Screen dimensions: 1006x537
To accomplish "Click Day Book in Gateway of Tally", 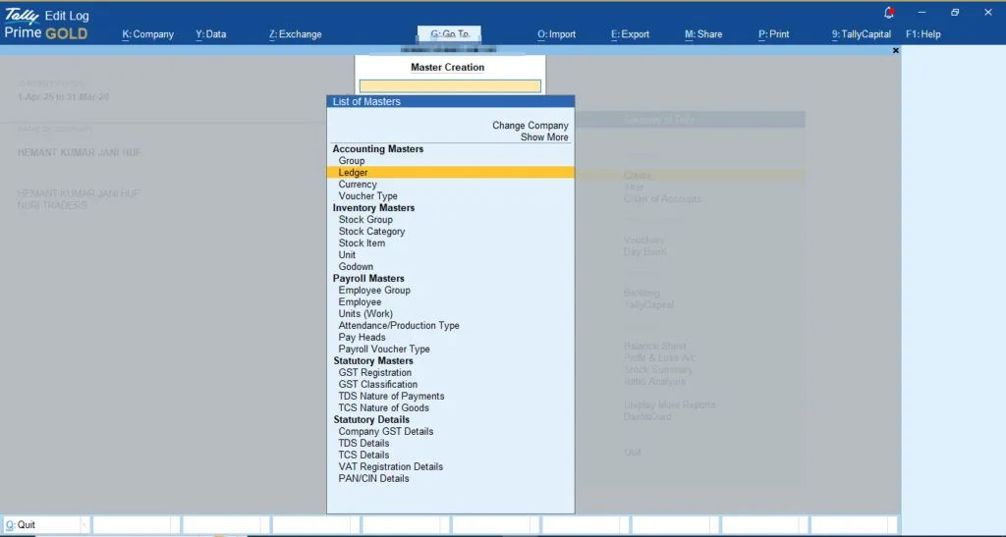I will [644, 252].
